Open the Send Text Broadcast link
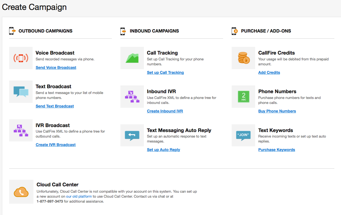This screenshot has height=215, width=341. 55,106
